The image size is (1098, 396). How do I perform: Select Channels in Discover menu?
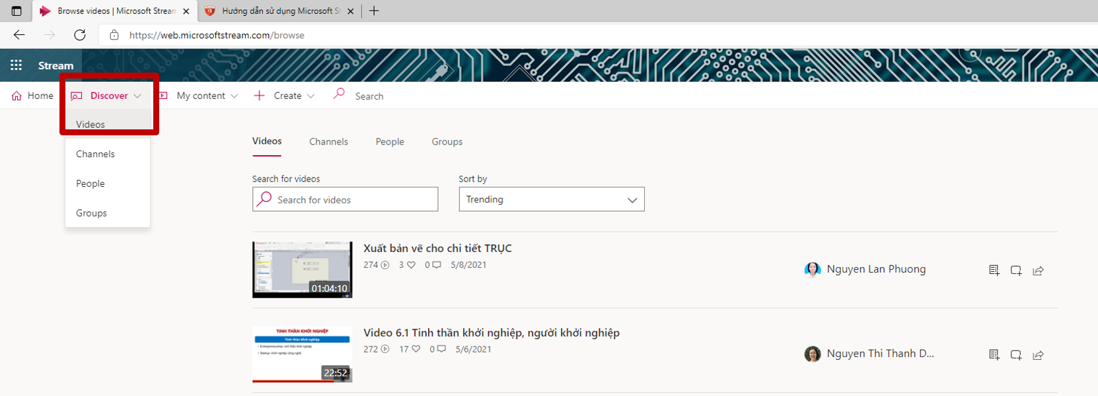95,154
